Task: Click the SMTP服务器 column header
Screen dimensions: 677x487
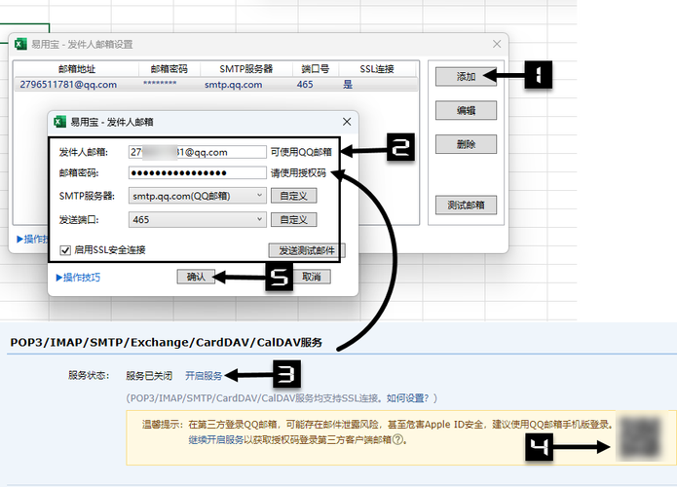Action: pyautogui.click(x=246, y=69)
